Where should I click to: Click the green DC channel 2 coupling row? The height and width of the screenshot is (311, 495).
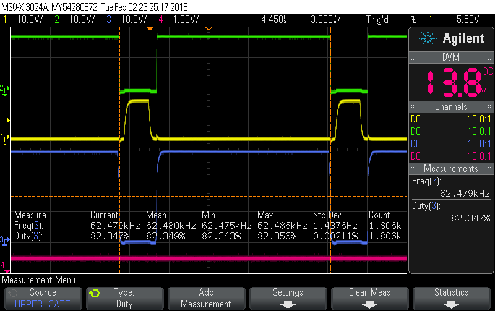(x=451, y=132)
